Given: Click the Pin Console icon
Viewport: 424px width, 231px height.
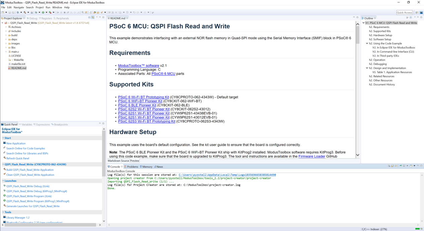Looking at the screenshot, I should click(401, 166).
